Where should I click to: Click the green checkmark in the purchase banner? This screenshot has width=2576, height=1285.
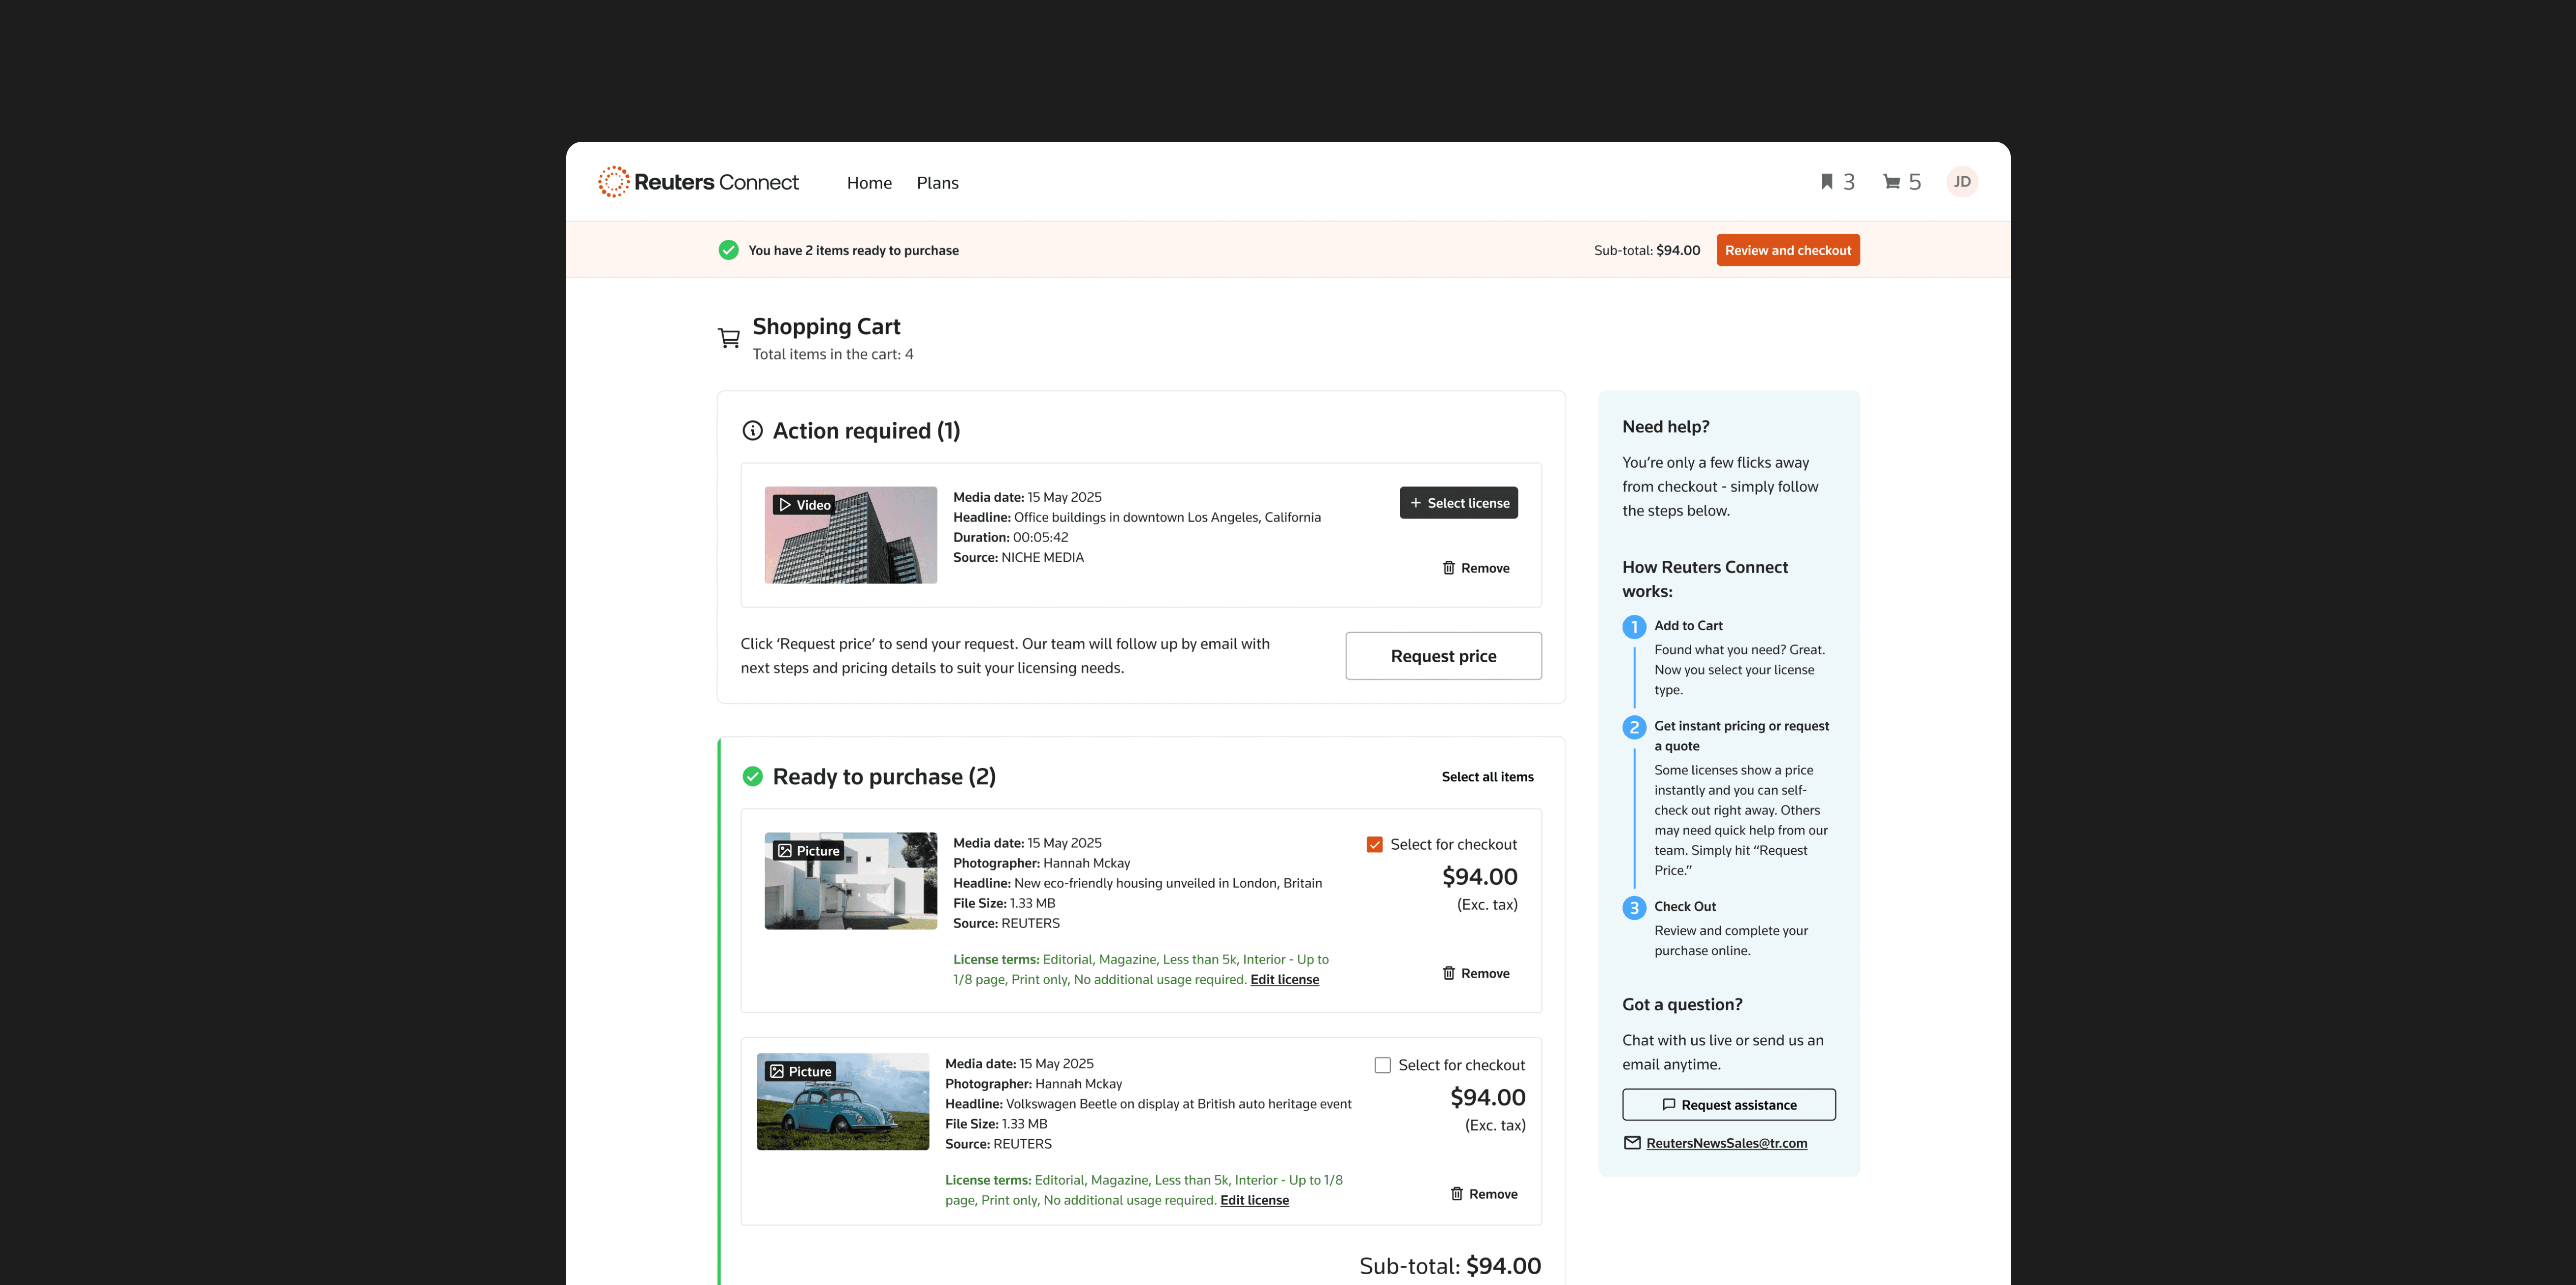(728, 250)
